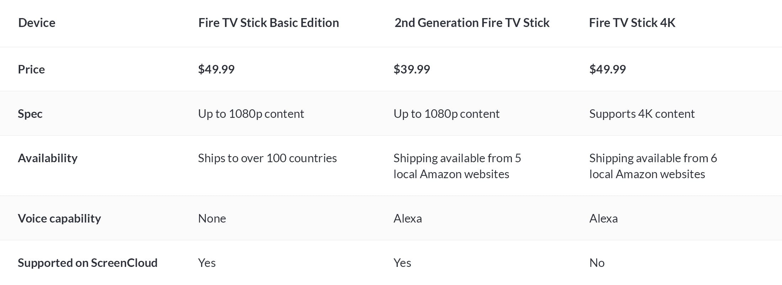Click Yes under 2nd Generation Fire TV Stick

[402, 263]
